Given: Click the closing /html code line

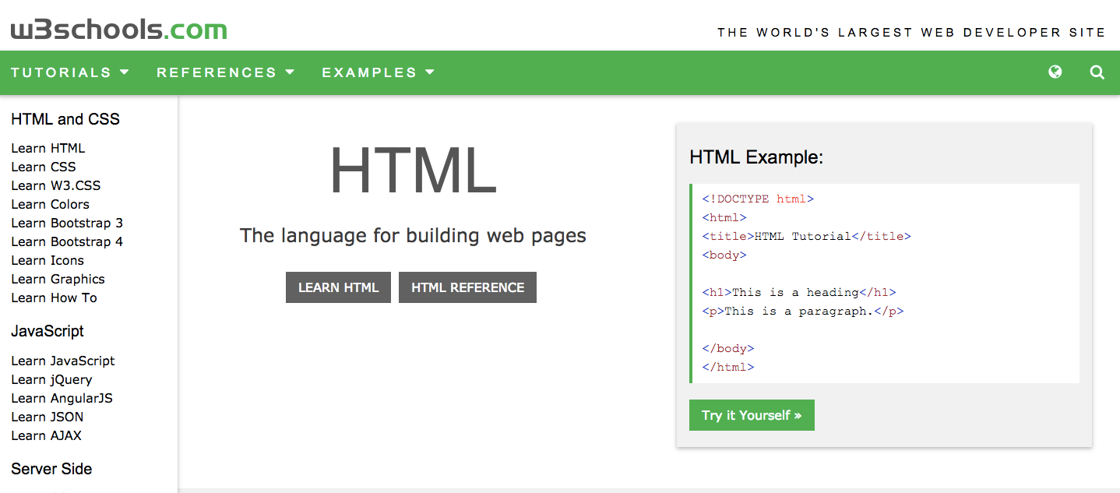Looking at the screenshot, I should click(728, 367).
